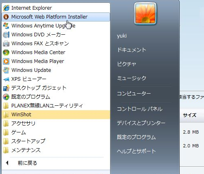Click the user account flower picture
The width and height of the screenshot is (204, 174).
145,13
